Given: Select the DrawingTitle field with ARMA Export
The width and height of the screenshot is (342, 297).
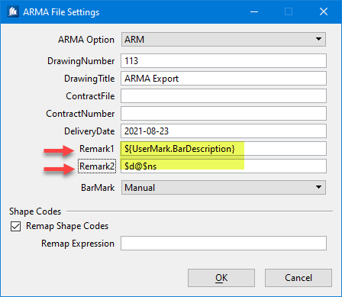Looking at the screenshot, I should coord(224,79).
